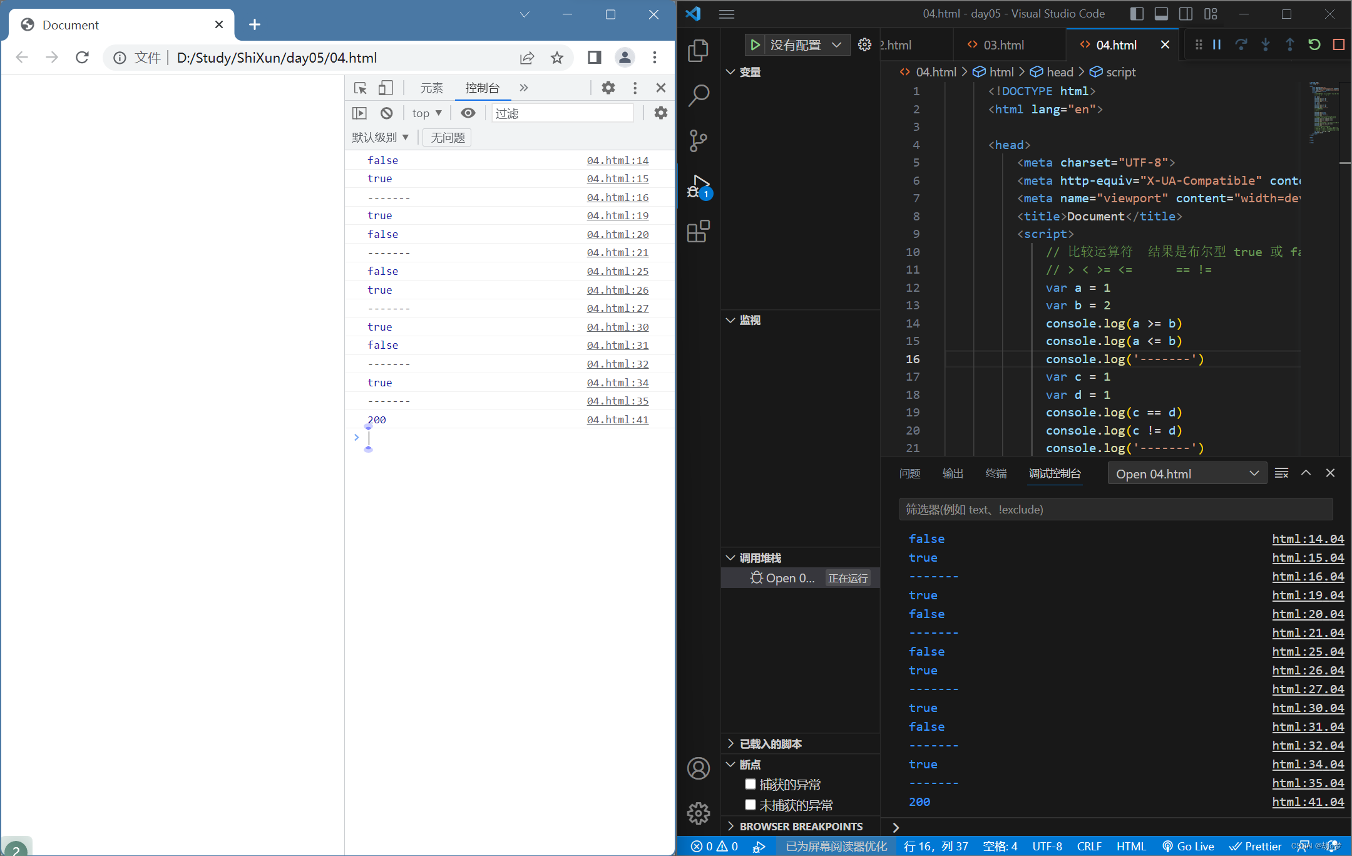Click the 04.html:41 source link

617,420
